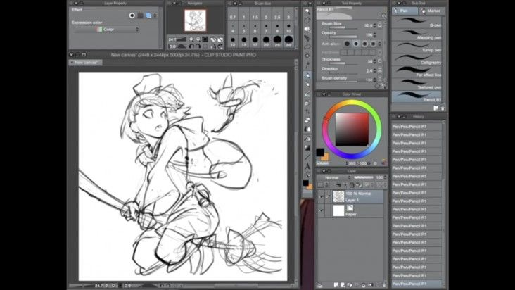Viewport: 515px width, 290px height.
Task: Adjust the layer opacity 100 stepper
Action: [385, 177]
